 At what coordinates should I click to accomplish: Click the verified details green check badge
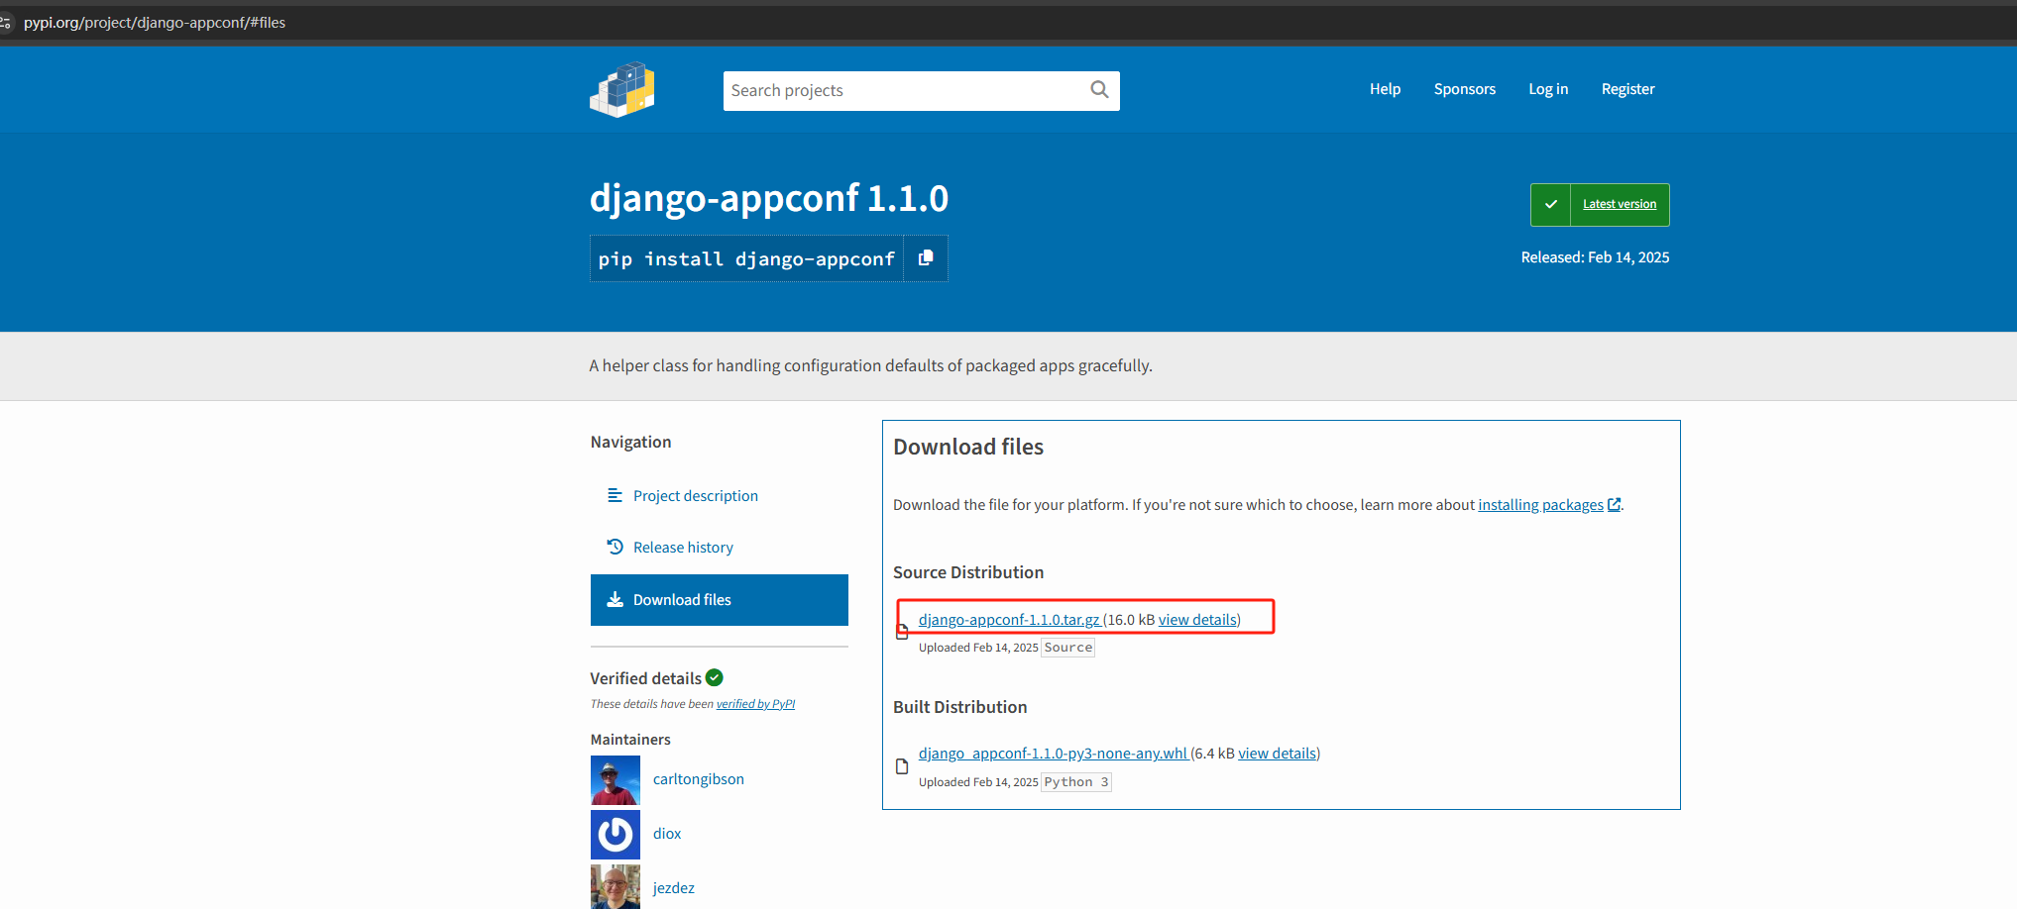coord(715,678)
